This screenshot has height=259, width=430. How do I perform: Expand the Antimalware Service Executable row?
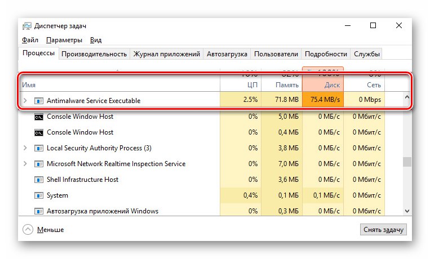click(24, 100)
